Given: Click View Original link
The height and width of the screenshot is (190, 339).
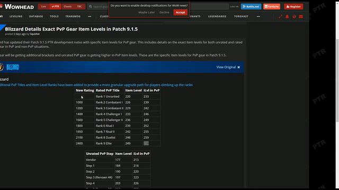Looking at the screenshot, I should tap(226, 67).
